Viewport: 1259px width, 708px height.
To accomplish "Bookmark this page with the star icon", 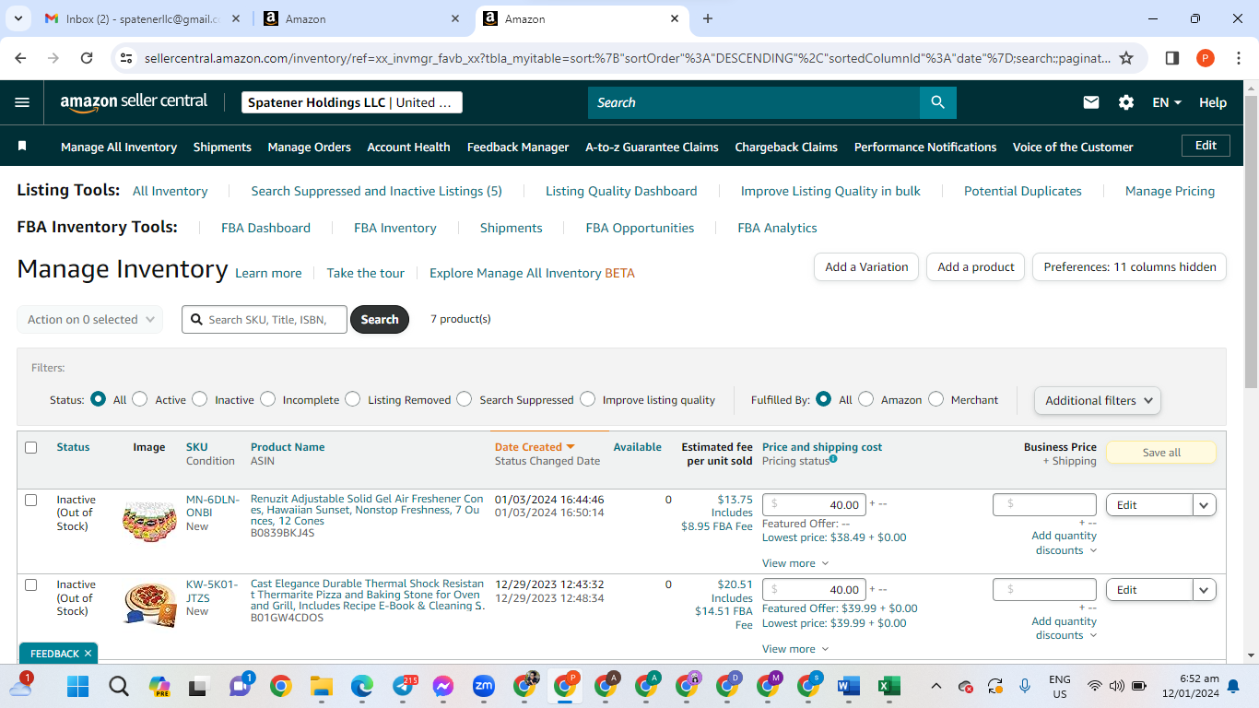I will 1126,58.
